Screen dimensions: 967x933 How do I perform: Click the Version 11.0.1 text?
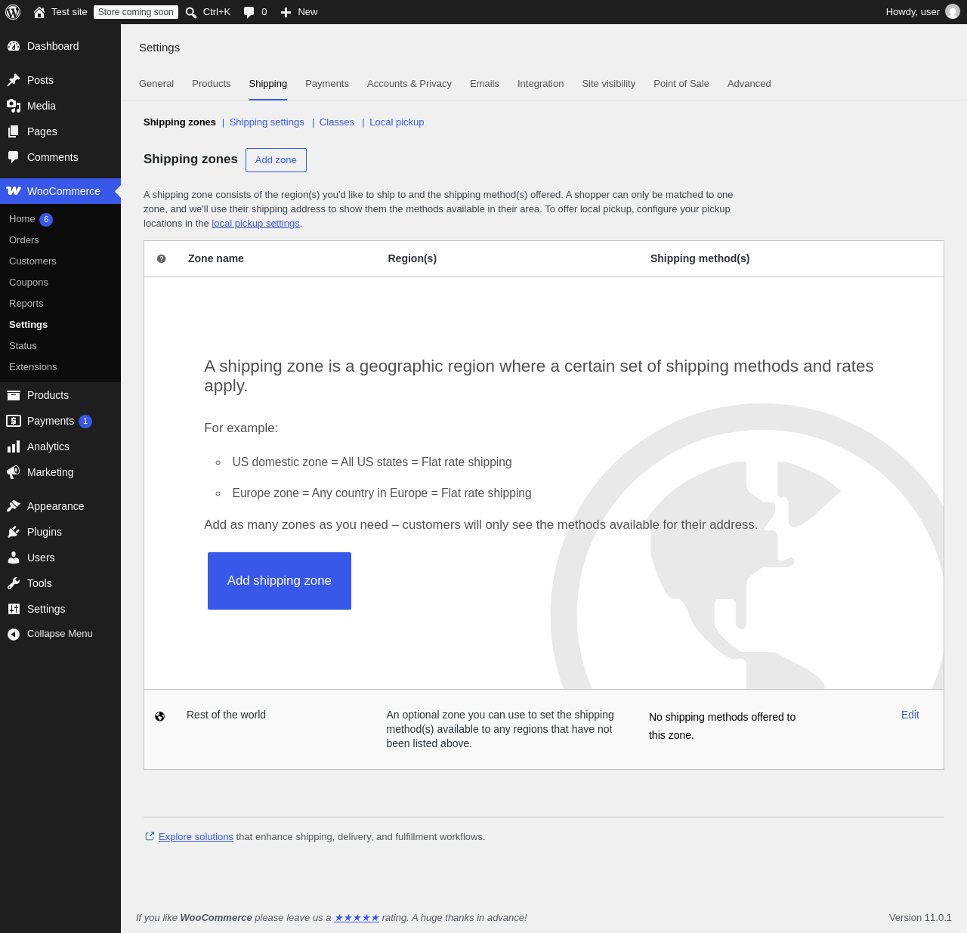[x=920, y=918]
